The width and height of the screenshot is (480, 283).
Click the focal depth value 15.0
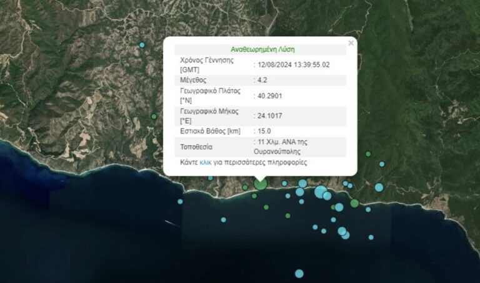[x=264, y=131]
